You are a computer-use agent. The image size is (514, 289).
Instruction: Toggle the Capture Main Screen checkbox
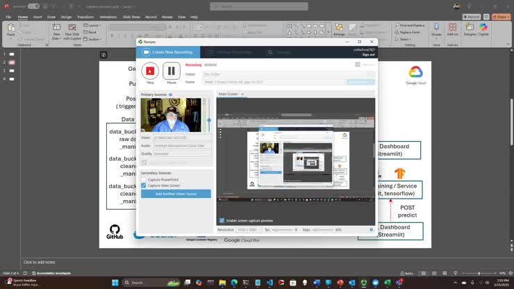144,185
